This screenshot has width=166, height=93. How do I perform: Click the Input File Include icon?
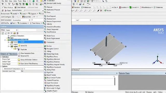click(x=45, y=83)
